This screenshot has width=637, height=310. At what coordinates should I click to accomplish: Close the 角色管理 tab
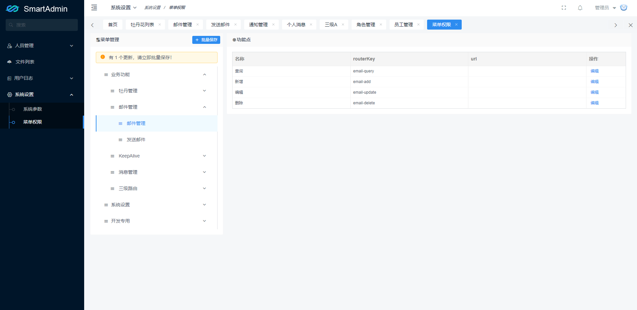pyautogui.click(x=381, y=25)
